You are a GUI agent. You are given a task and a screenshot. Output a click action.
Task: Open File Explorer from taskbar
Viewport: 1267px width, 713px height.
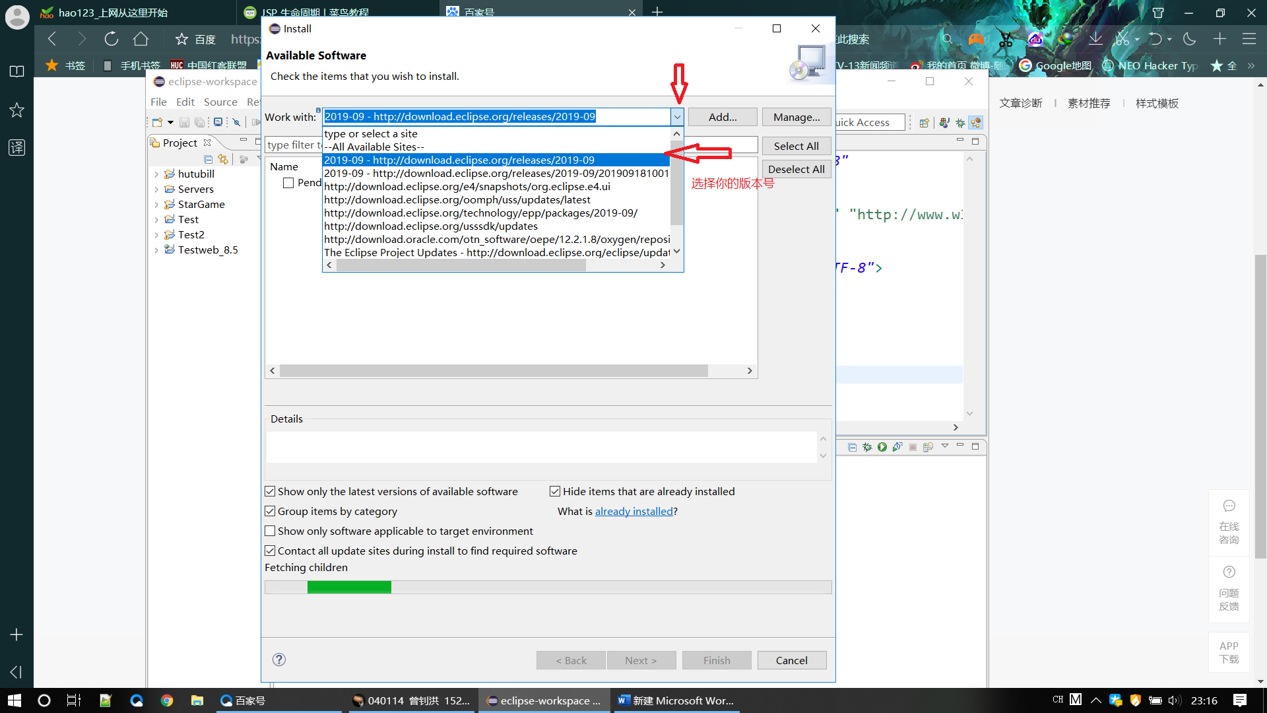point(197,700)
